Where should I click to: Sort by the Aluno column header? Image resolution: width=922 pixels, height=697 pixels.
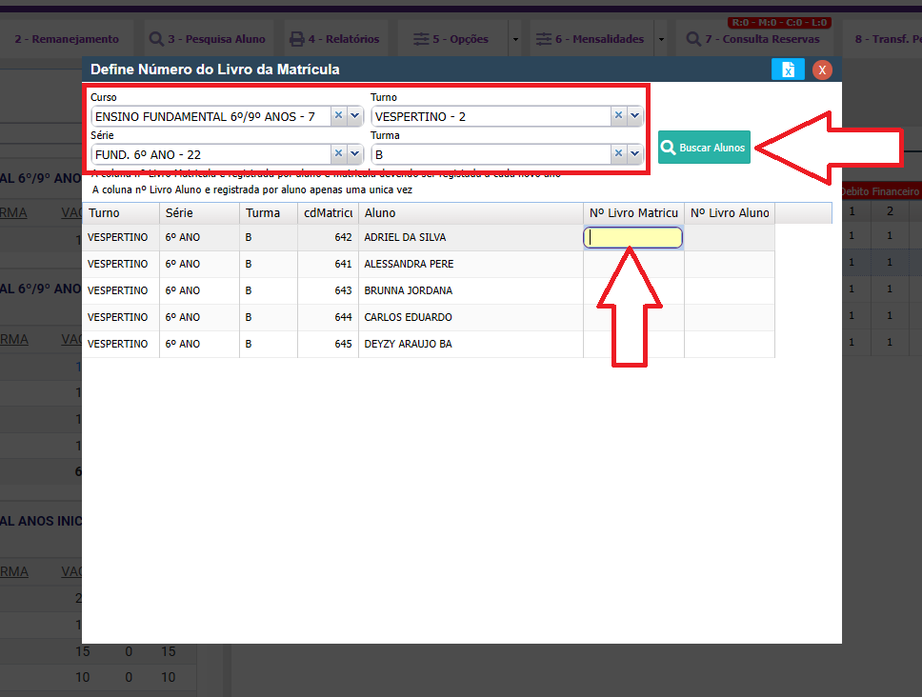pos(471,213)
